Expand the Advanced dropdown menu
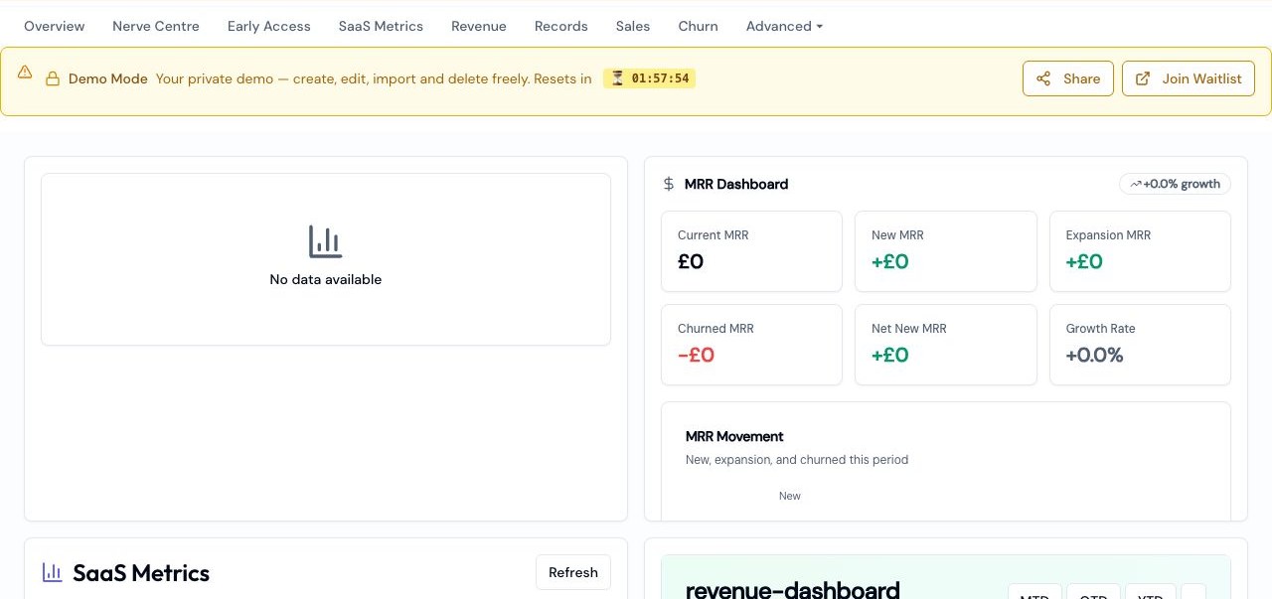Viewport: 1272px width, 599px height. [x=784, y=26]
